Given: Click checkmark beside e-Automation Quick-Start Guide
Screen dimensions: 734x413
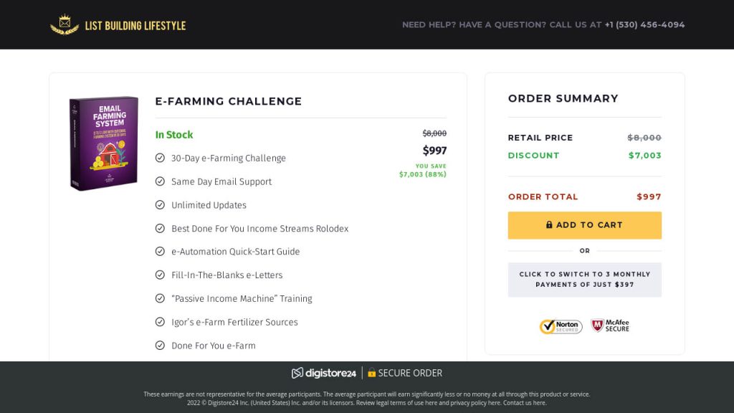Looking at the screenshot, I should (x=160, y=252).
